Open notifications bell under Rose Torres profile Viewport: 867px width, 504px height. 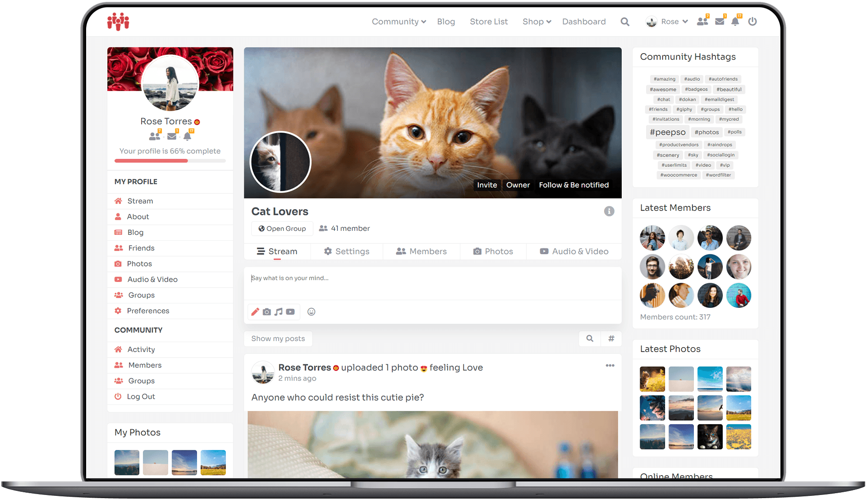[x=188, y=135]
